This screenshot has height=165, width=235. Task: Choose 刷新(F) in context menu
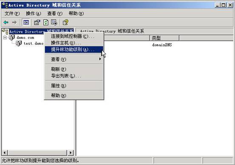74,69
